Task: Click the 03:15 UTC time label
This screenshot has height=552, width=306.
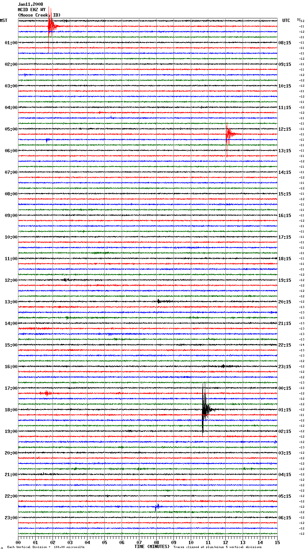Action: 285,453
